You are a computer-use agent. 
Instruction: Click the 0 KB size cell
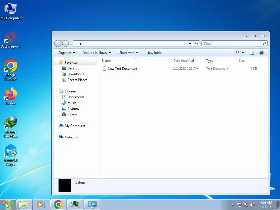tap(253, 69)
